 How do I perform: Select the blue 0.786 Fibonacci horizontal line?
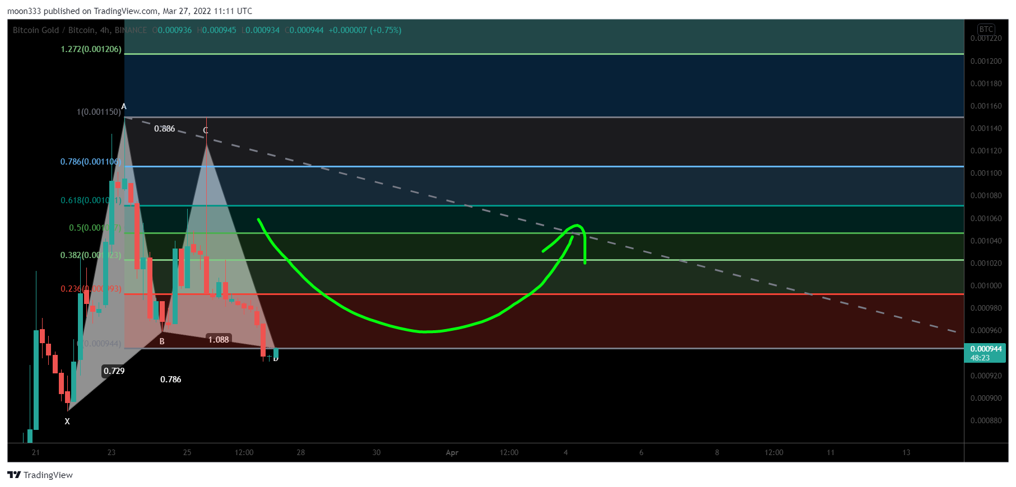[x=544, y=166]
